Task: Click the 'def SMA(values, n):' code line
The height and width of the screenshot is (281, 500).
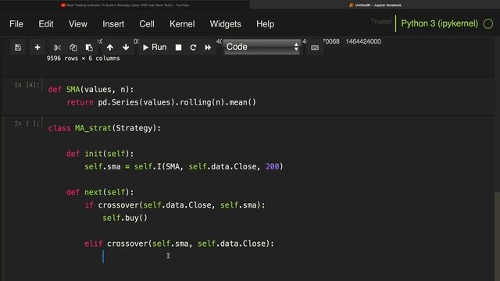Action: tap(91, 90)
